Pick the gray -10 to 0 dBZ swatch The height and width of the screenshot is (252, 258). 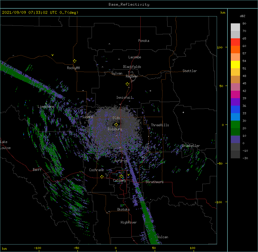(x=235, y=147)
